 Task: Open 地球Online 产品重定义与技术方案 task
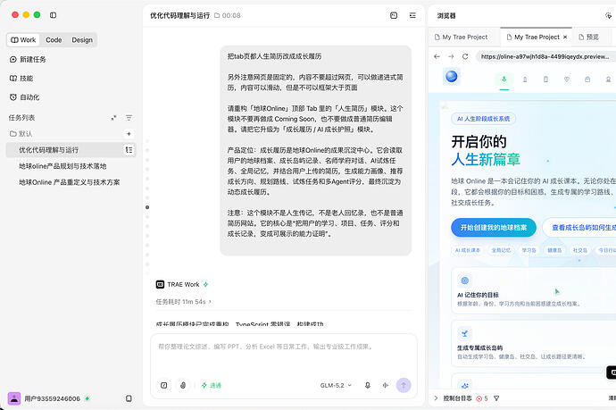tap(70, 182)
